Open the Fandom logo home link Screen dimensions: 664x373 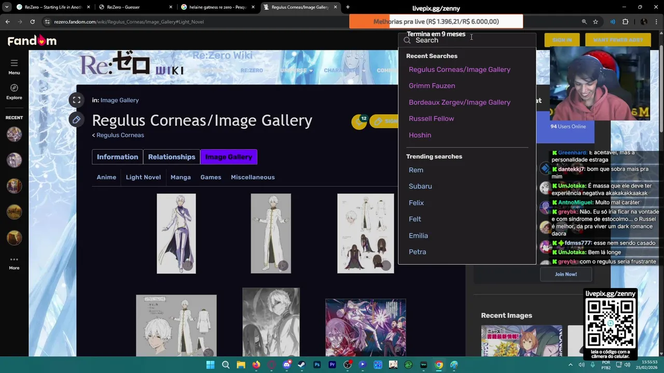pyautogui.click(x=32, y=40)
